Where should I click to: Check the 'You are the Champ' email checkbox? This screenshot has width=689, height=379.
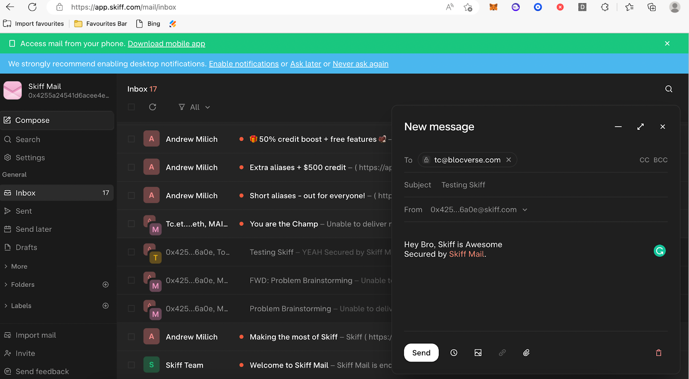(x=131, y=224)
